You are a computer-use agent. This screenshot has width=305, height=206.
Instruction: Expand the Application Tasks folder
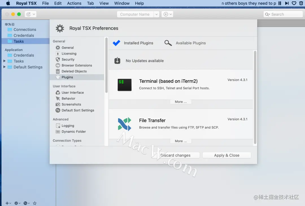pos(4,61)
